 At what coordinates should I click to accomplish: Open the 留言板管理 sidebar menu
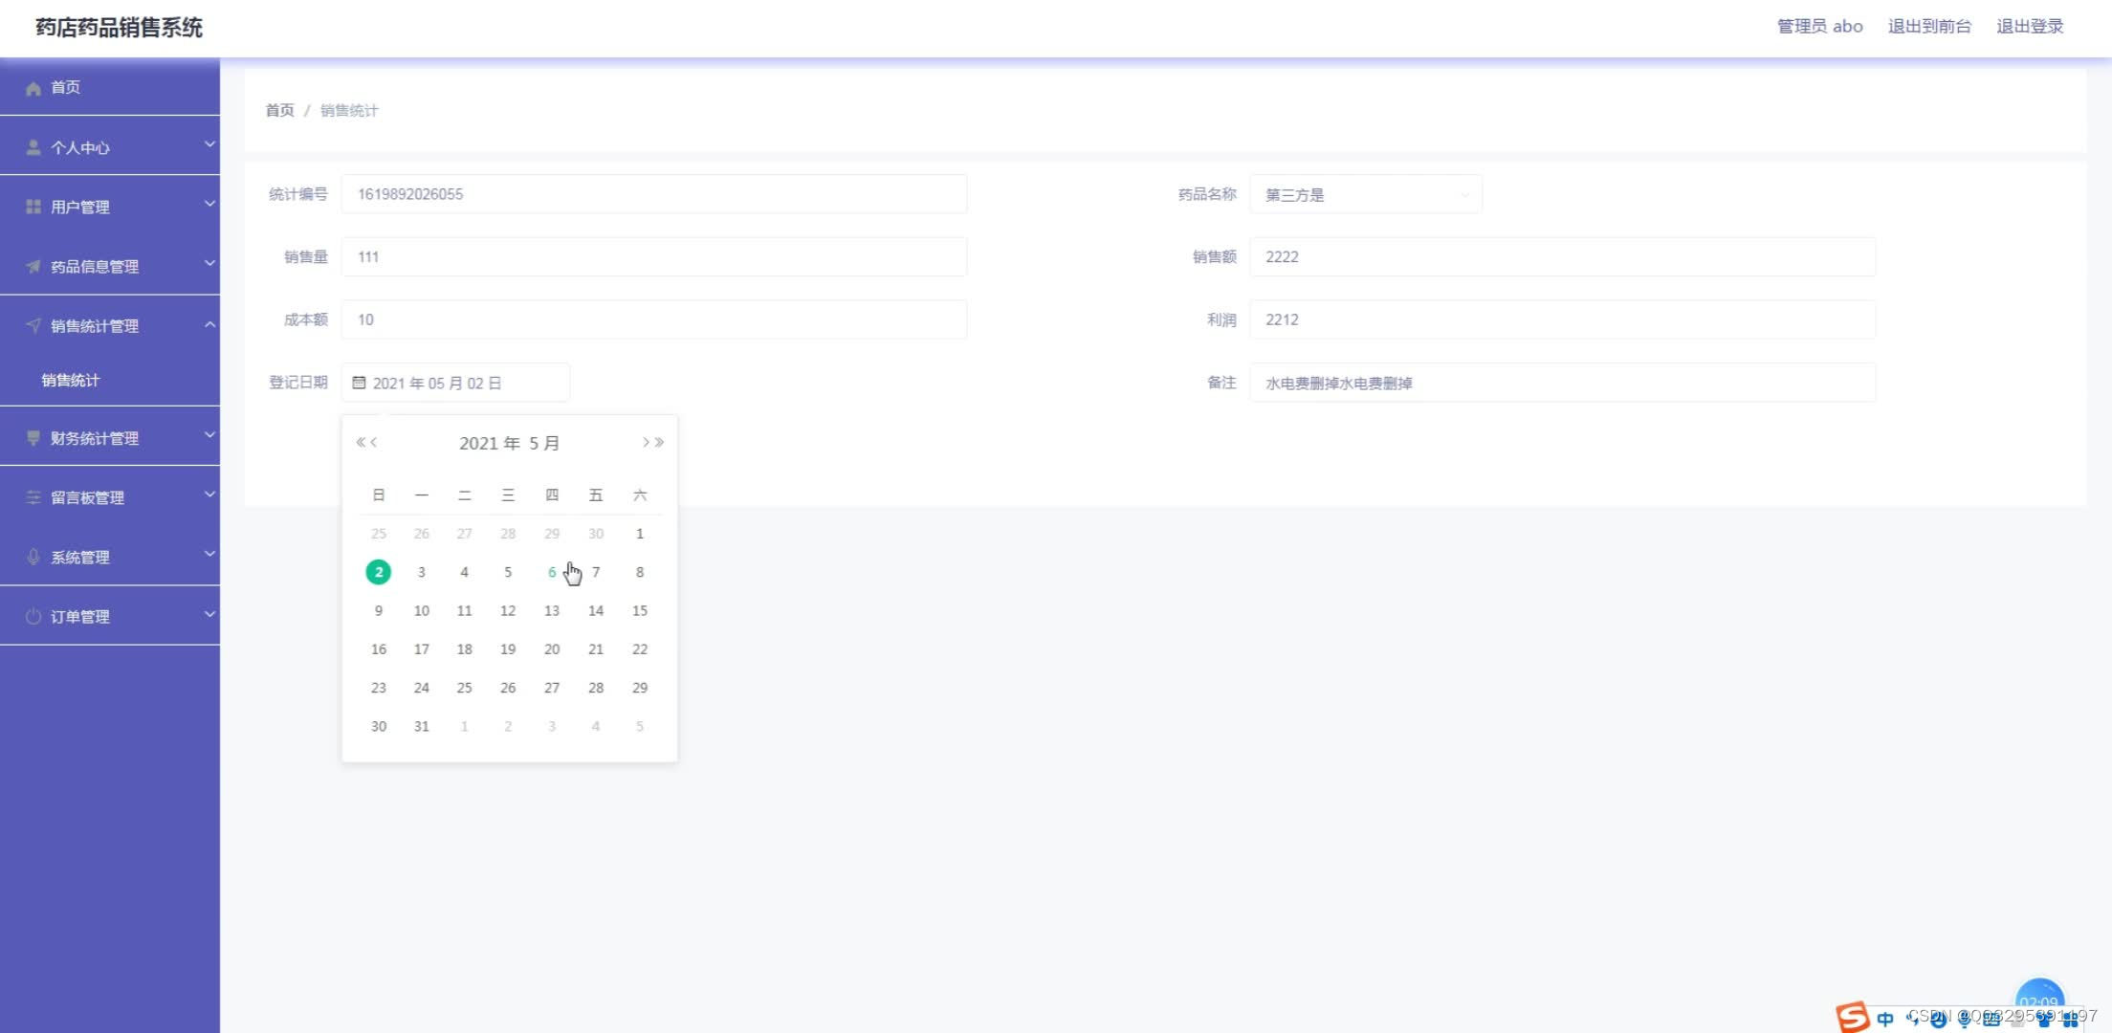pos(110,497)
